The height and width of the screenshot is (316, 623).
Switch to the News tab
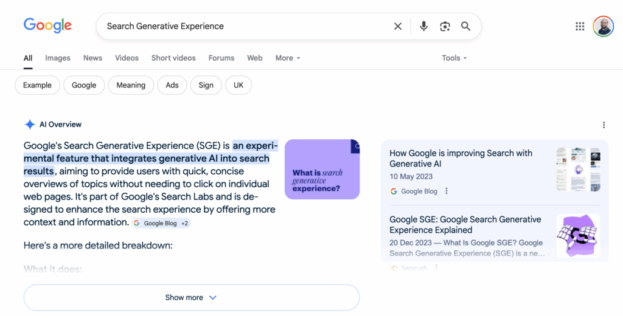point(92,58)
